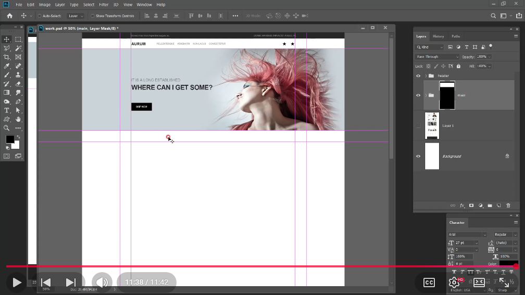
Task: Swap foreground and background colors
Action: (x=18, y=137)
